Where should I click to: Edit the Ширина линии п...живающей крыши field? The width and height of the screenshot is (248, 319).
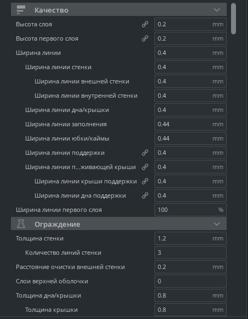[191, 167]
